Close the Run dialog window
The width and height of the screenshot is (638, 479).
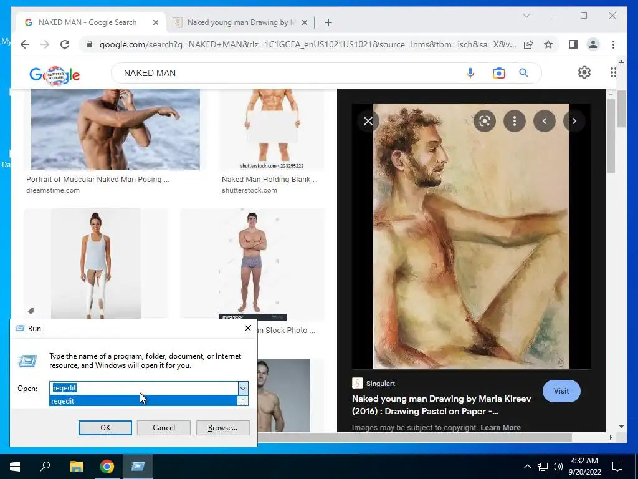(x=248, y=328)
